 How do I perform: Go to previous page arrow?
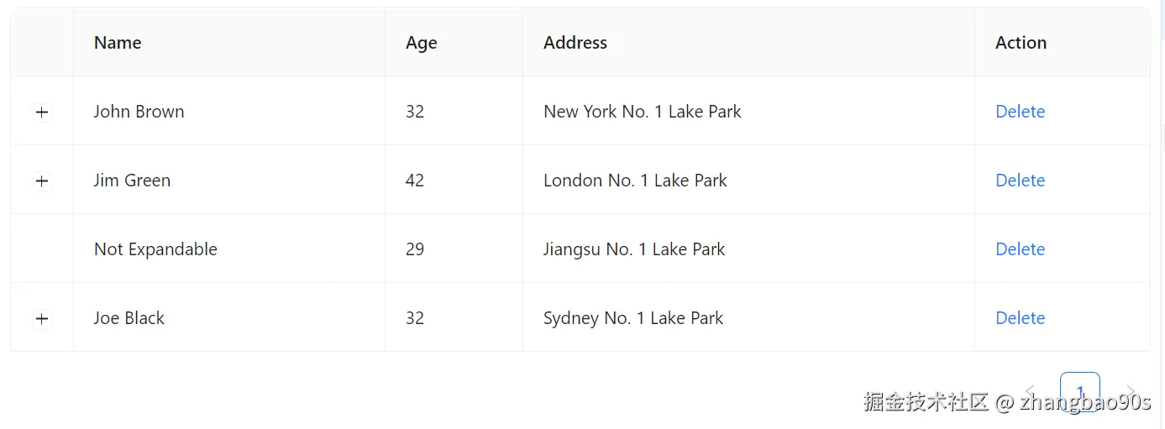coord(1031,391)
